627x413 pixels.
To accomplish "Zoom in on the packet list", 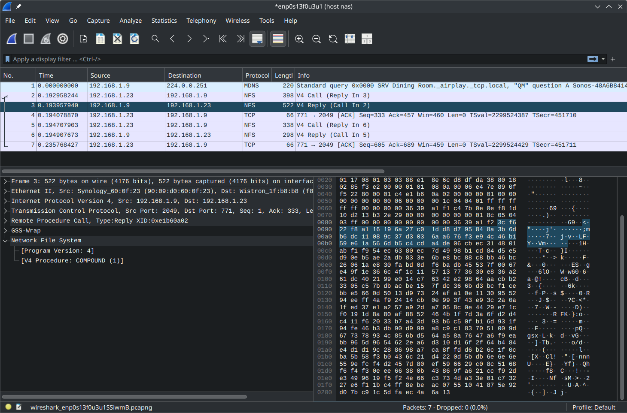I will click(299, 39).
